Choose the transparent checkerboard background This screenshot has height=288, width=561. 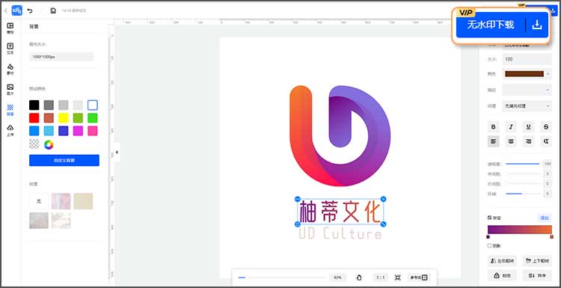point(34,144)
